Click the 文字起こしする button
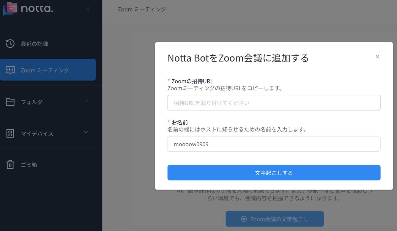 coord(274,173)
